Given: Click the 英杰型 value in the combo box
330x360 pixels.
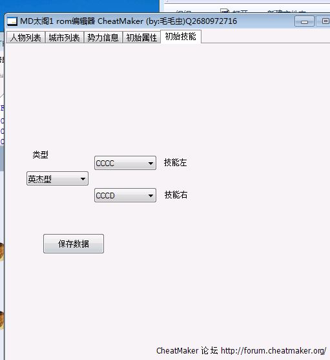Looking at the screenshot, I should click(x=39, y=179).
